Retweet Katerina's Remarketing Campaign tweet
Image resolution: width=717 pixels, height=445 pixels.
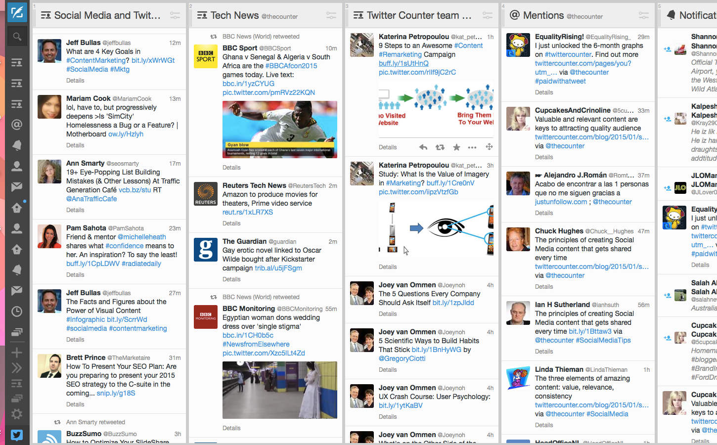pyautogui.click(x=440, y=147)
